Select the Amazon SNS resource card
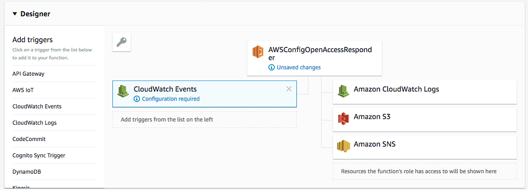The width and height of the screenshot is (528, 190). [425, 147]
